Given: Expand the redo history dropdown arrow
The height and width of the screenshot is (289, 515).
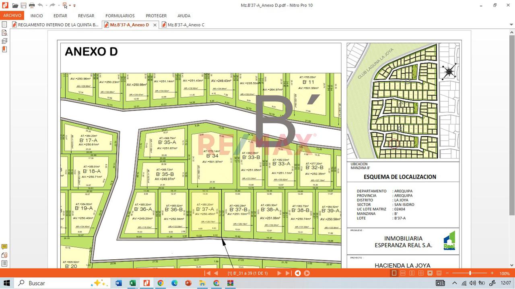Looking at the screenshot, I should coord(58,6).
